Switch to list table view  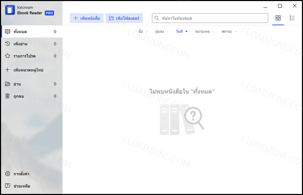click(x=292, y=18)
